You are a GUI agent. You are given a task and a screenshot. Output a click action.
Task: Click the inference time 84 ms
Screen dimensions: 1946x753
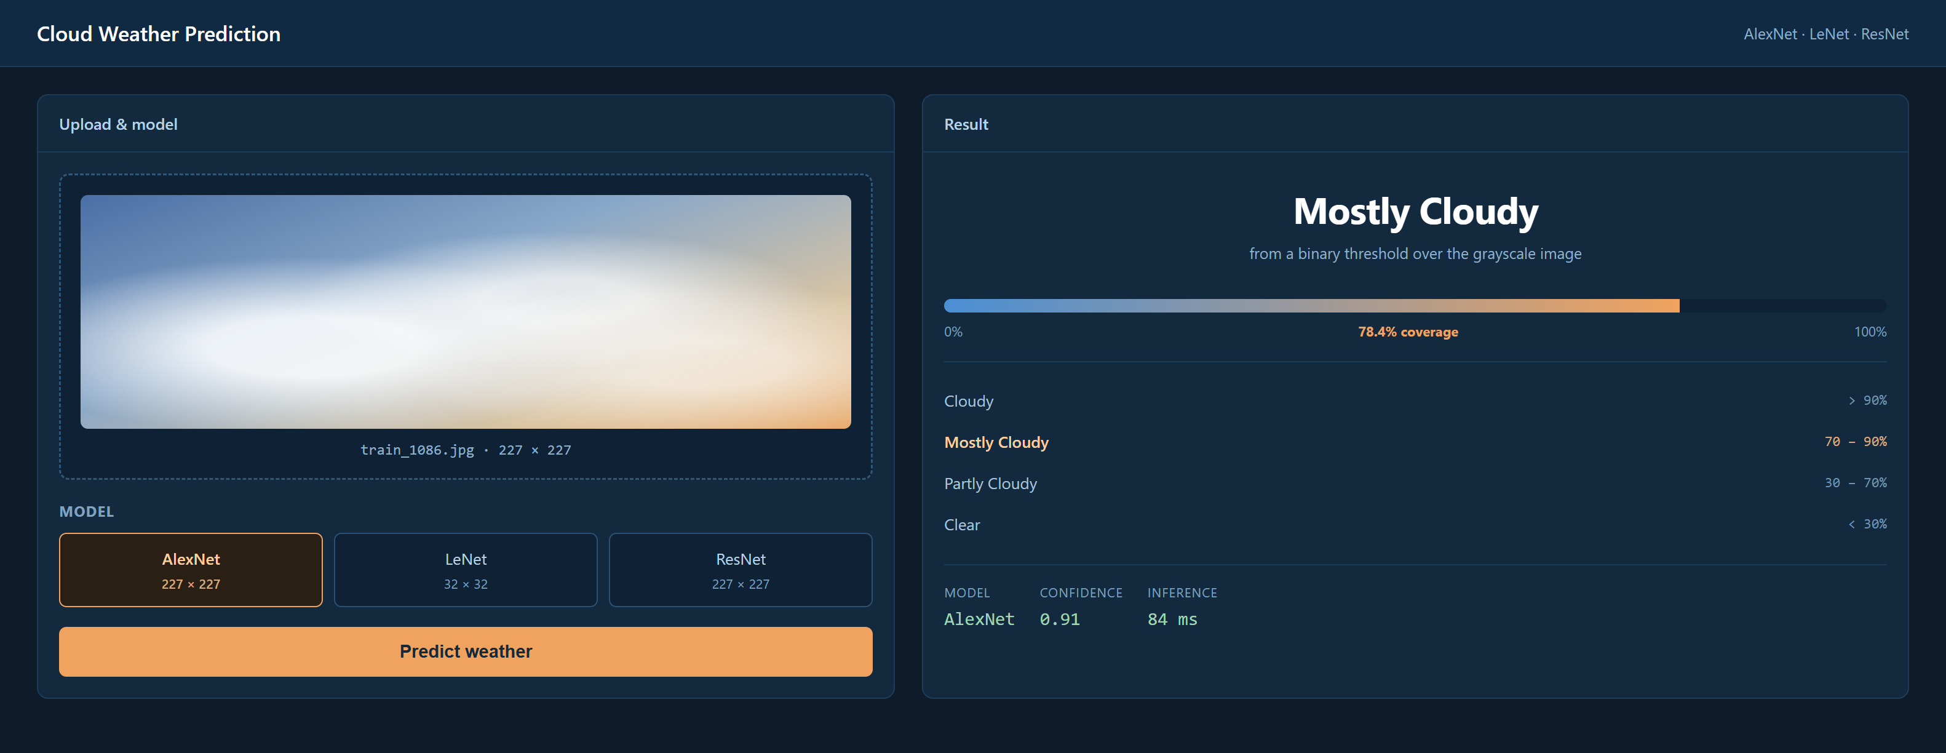[1172, 620]
